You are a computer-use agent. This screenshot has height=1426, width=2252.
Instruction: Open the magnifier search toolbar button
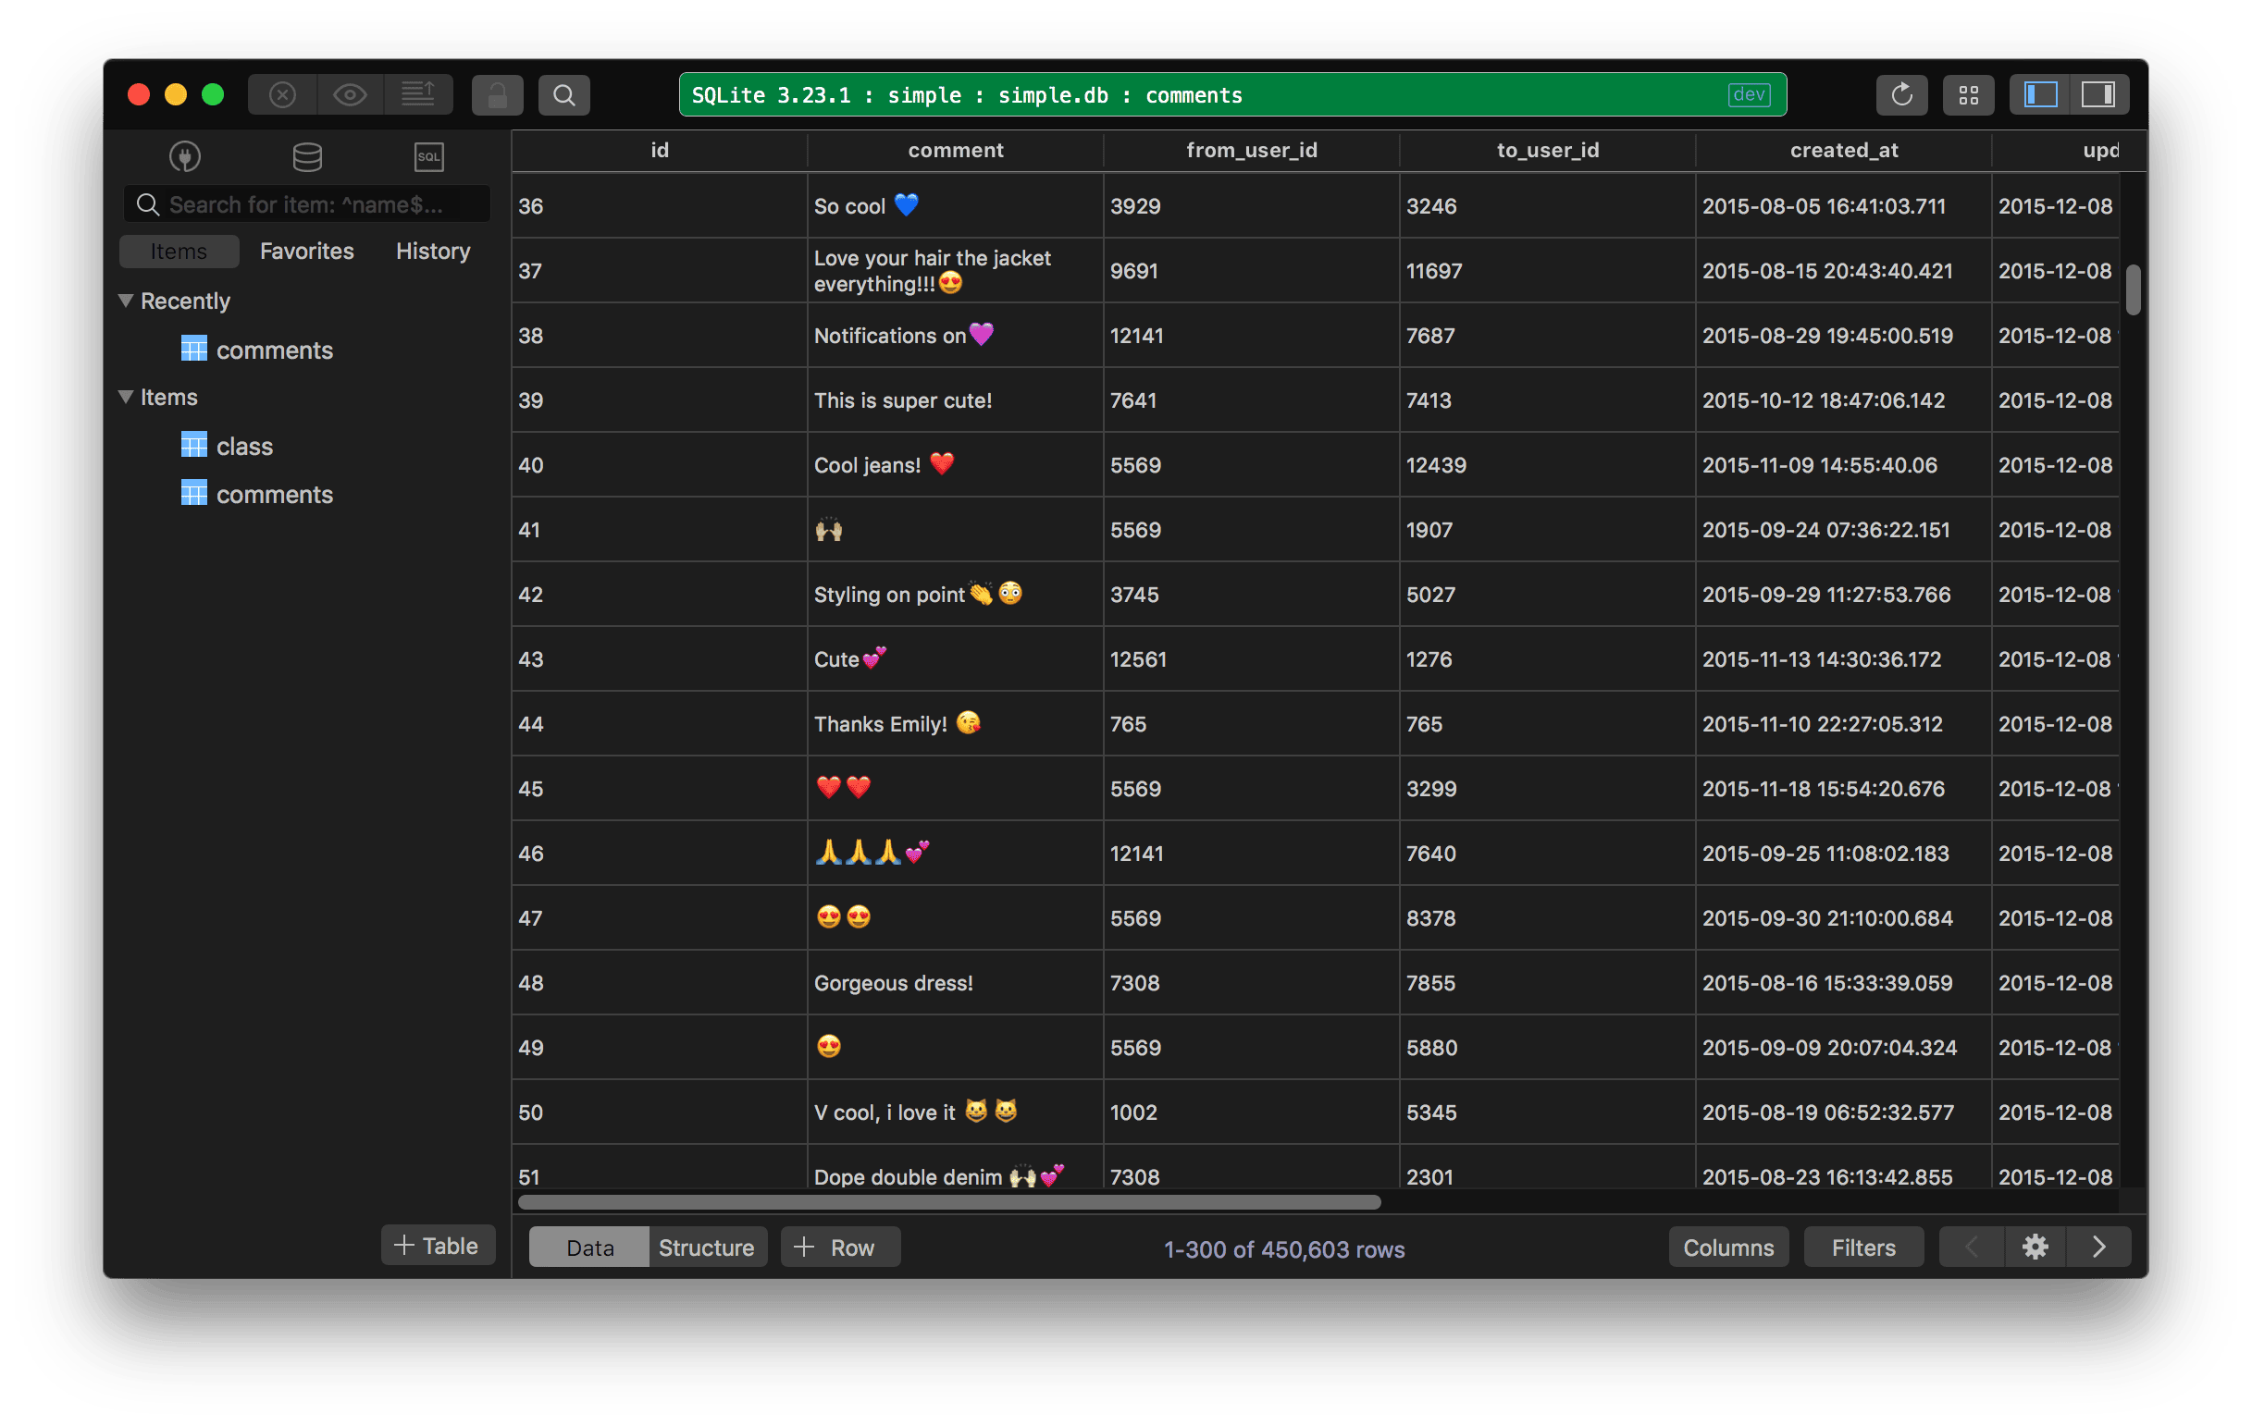coord(564,94)
